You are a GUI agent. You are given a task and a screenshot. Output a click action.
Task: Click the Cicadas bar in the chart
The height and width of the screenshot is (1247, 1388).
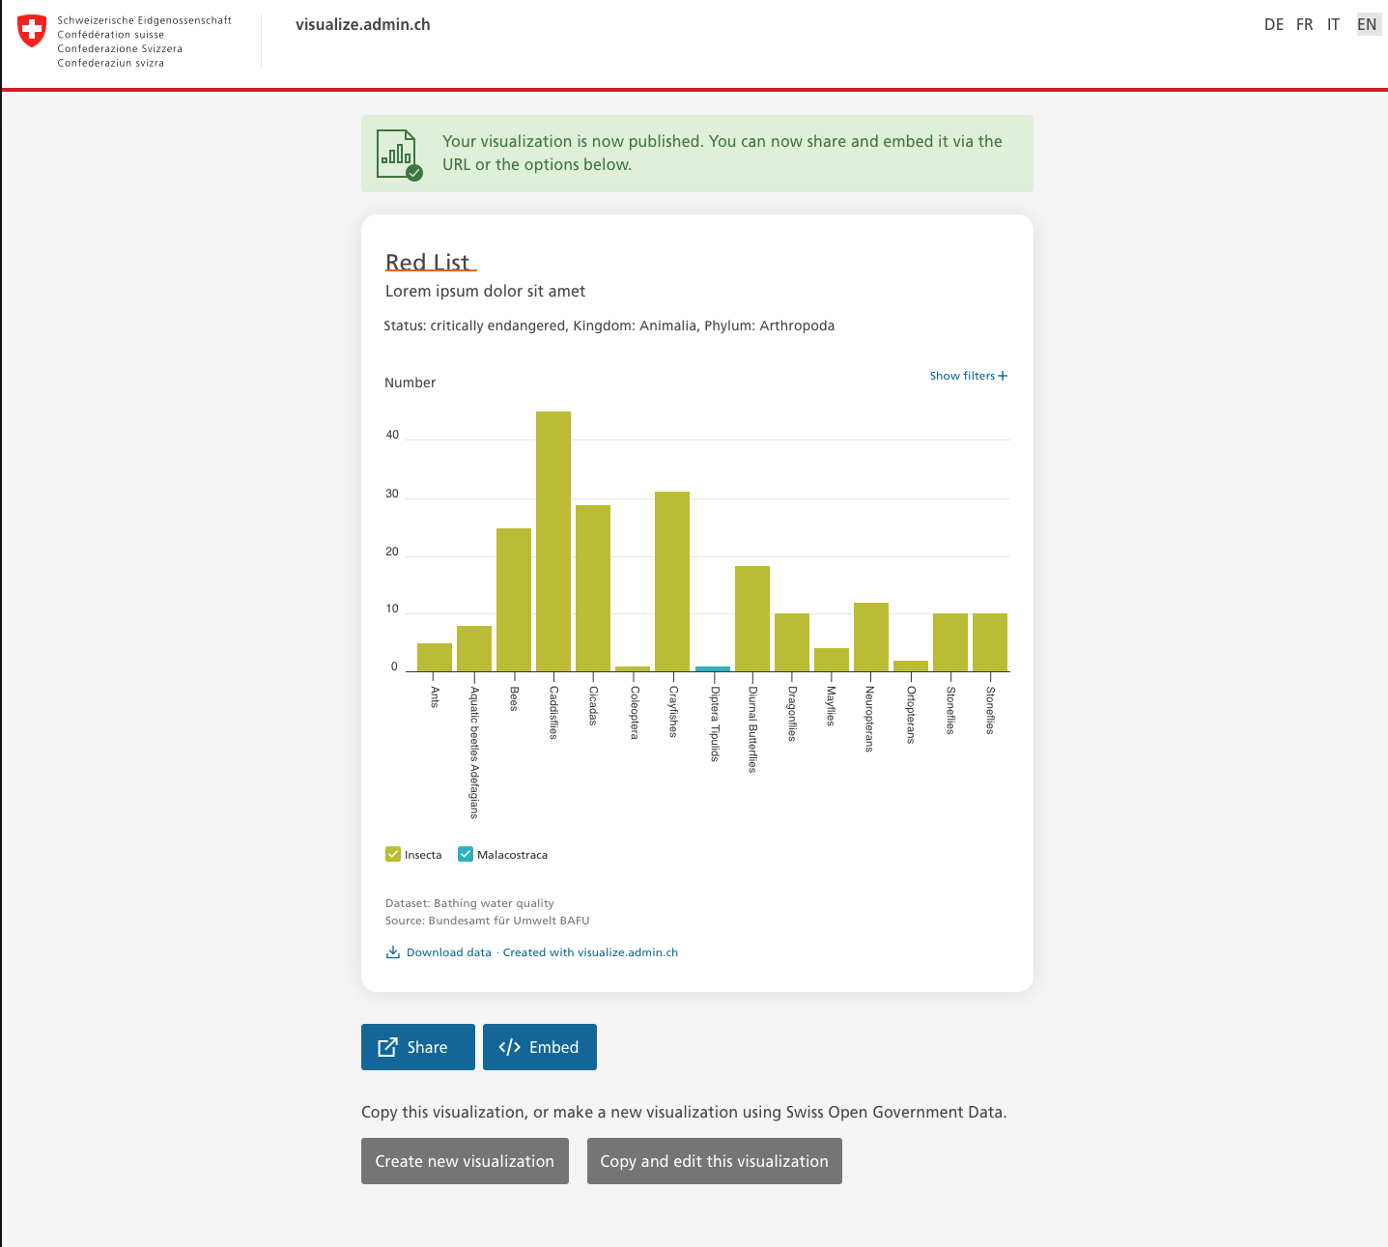click(593, 588)
